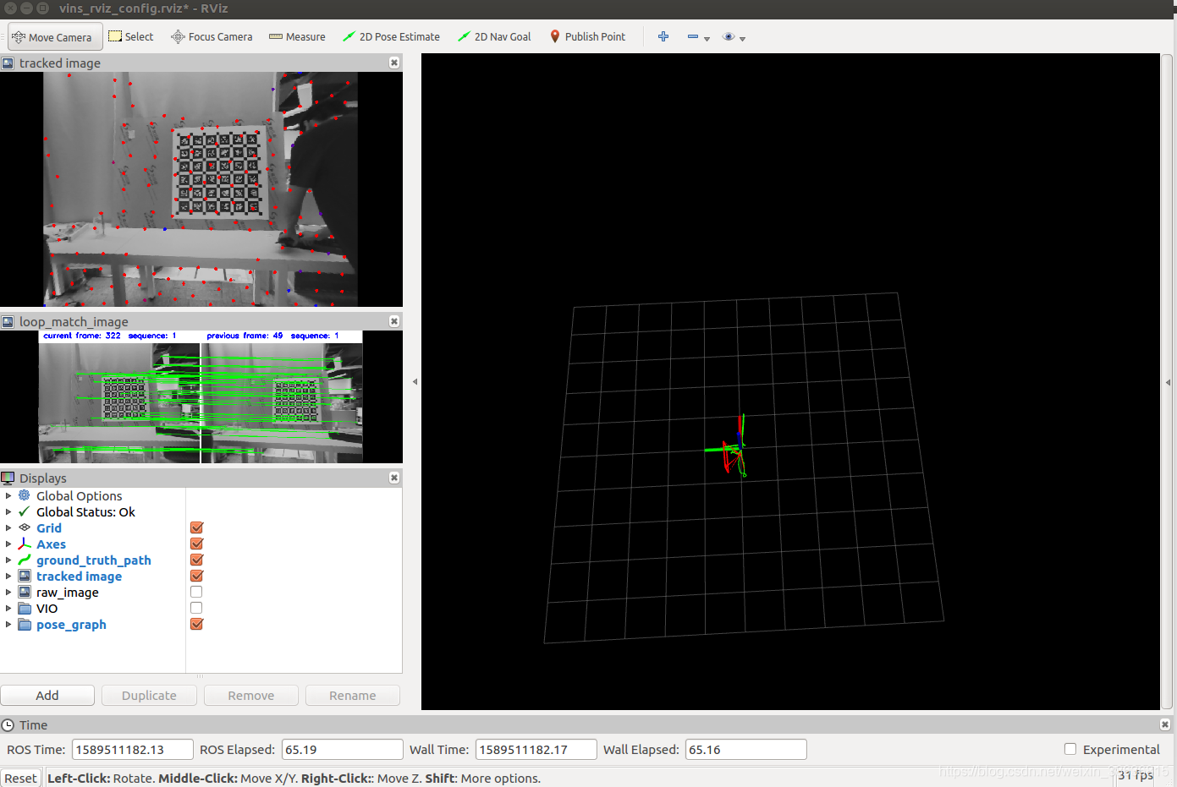Activate the Select tool
Screen dimensions: 1177x787
[x=131, y=36]
